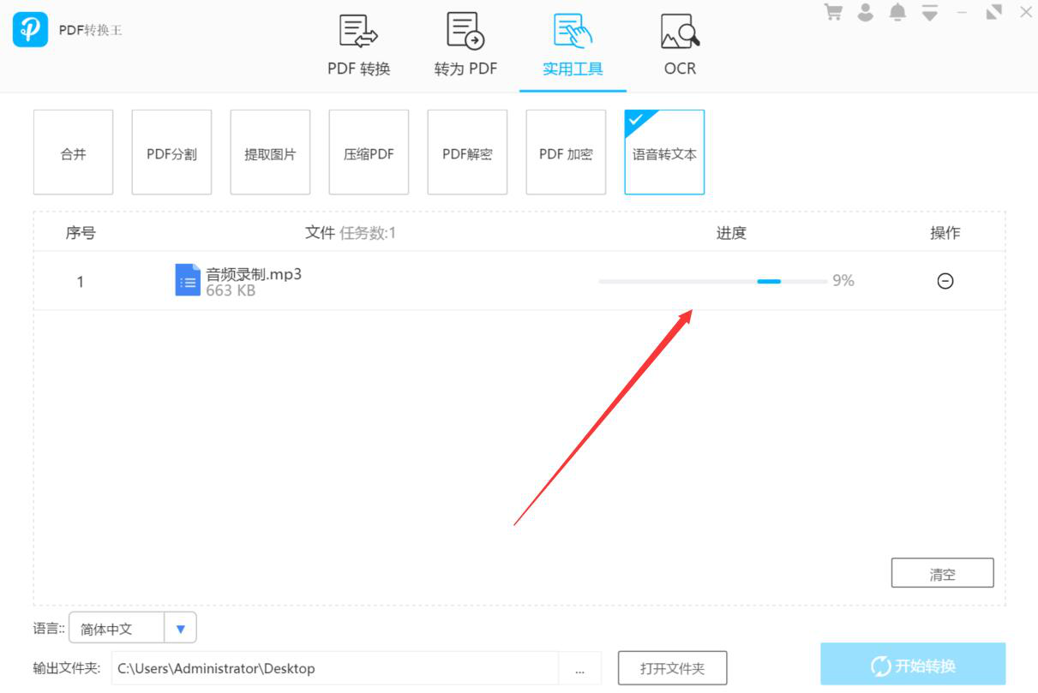Open the PDF解密 tool
This screenshot has width=1038, height=693.
(467, 152)
